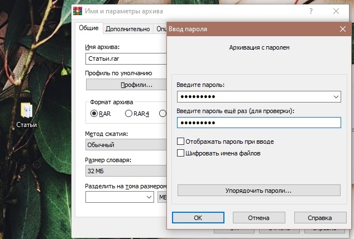Click the WinRAR icon in the title bar
This screenshot has height=239, width=354.
(x=79, y=11)
